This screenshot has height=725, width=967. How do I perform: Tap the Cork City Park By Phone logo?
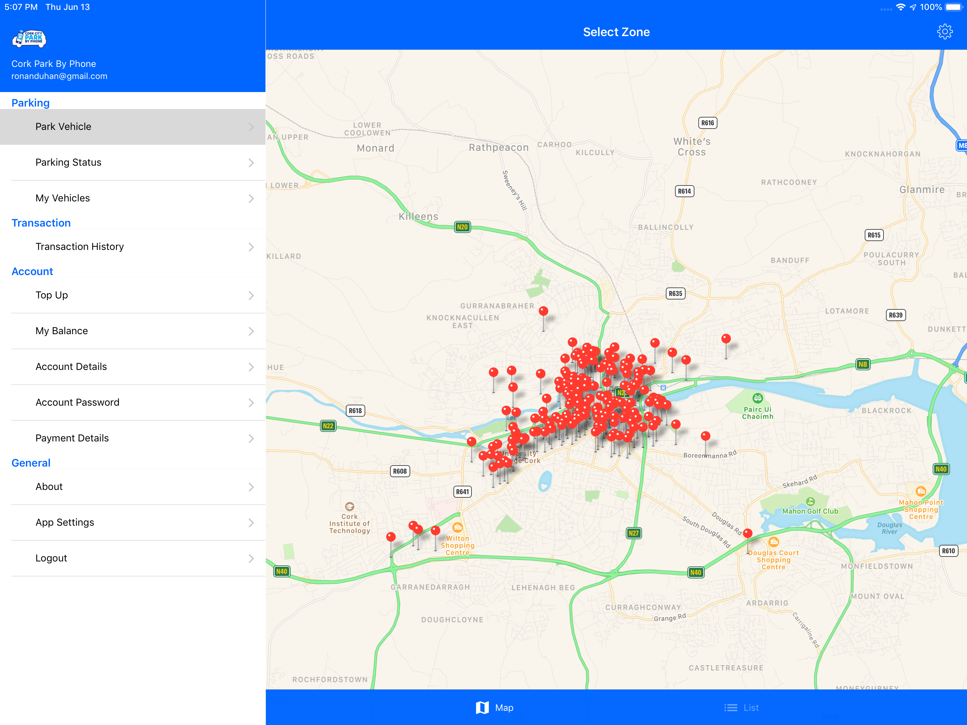29,39
